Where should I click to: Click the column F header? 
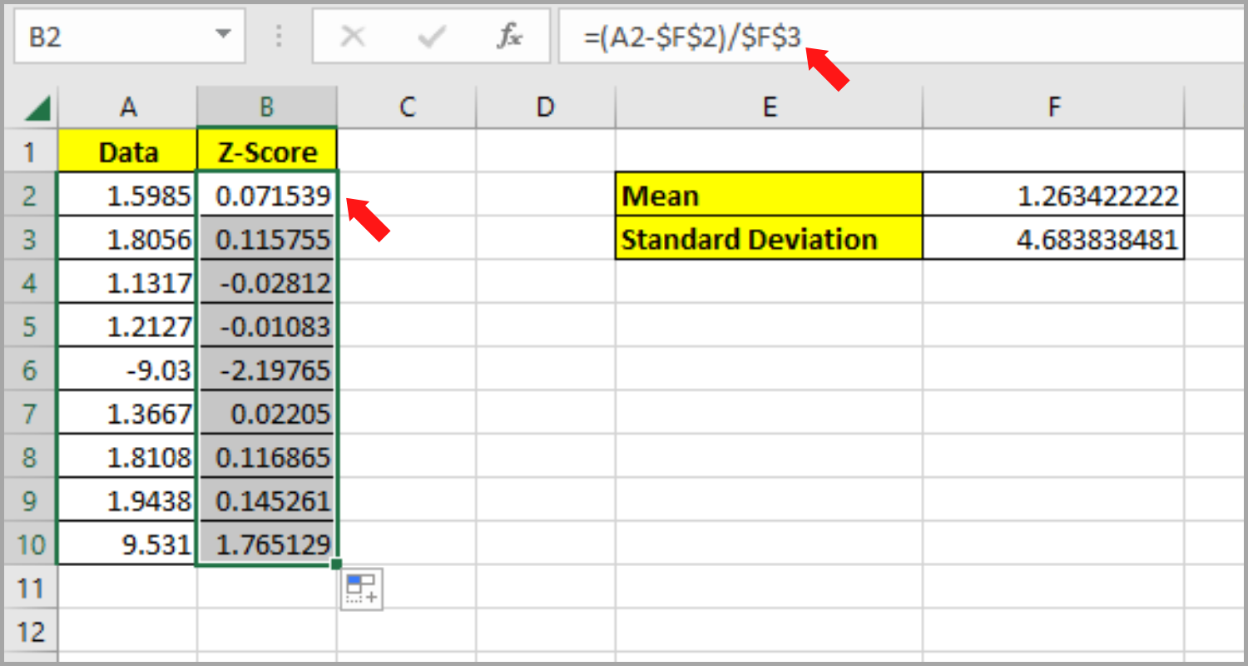[1054, 107]
